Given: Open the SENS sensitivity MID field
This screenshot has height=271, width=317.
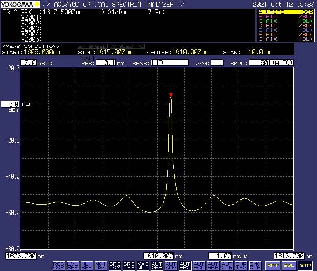Looking at the screenshot, I should [x=169, y=63].
